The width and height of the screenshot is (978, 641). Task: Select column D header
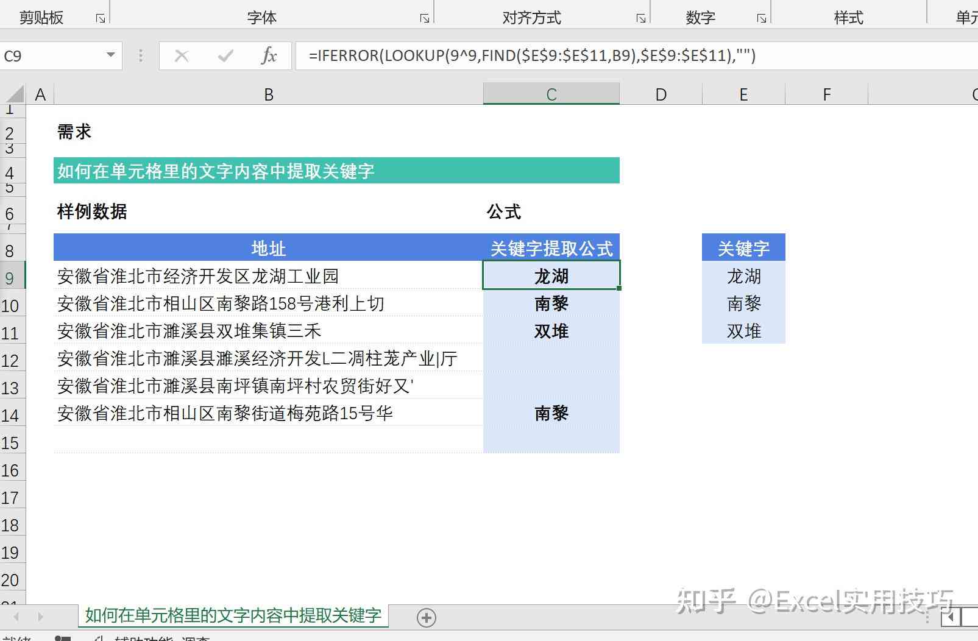click(661, 94)
